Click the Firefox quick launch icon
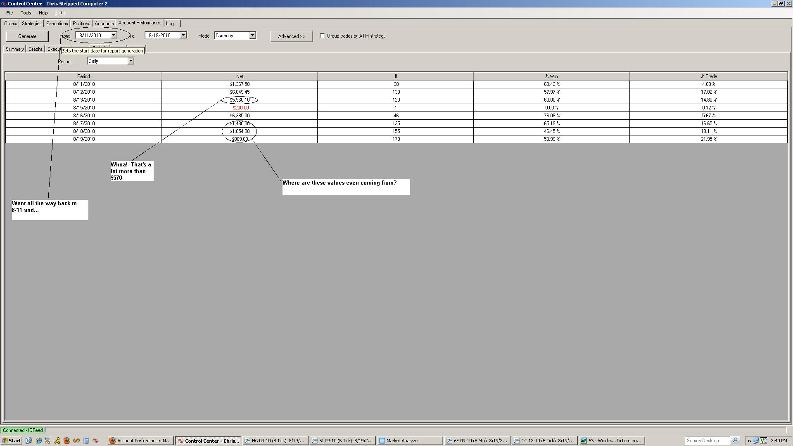This screenshot has height=446, width=793. (x=66, y=441)
